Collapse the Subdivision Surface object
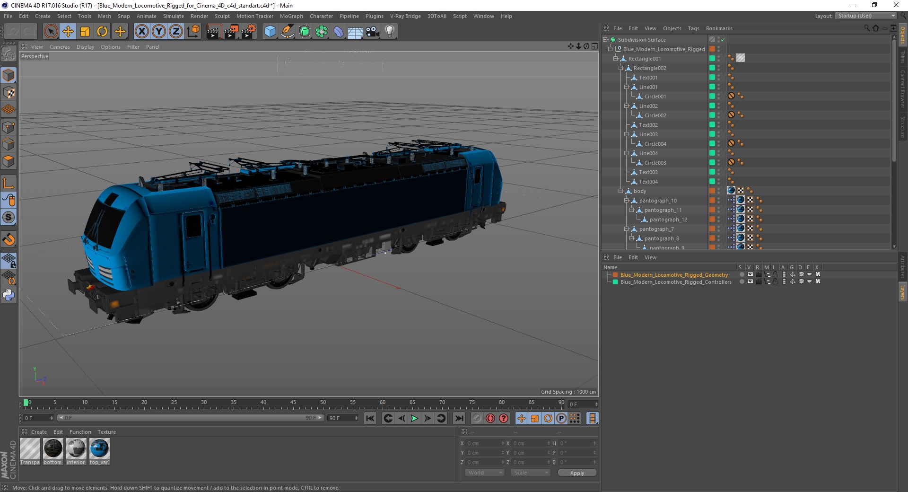The height and width of the screenshot is (492, 908). point(605,40)
